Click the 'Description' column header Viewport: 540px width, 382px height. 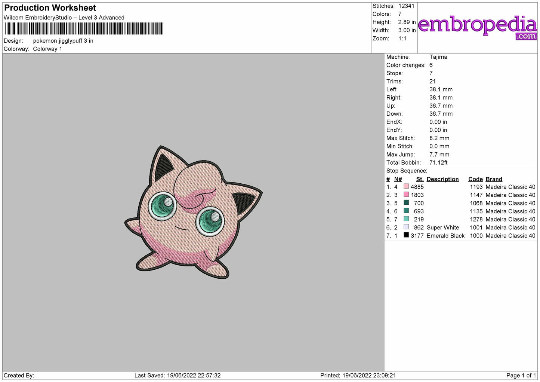442,179
